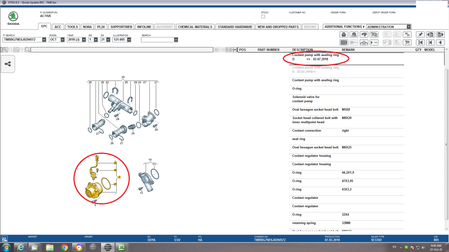Click the EX CON icon in status bar

(4, 239)
